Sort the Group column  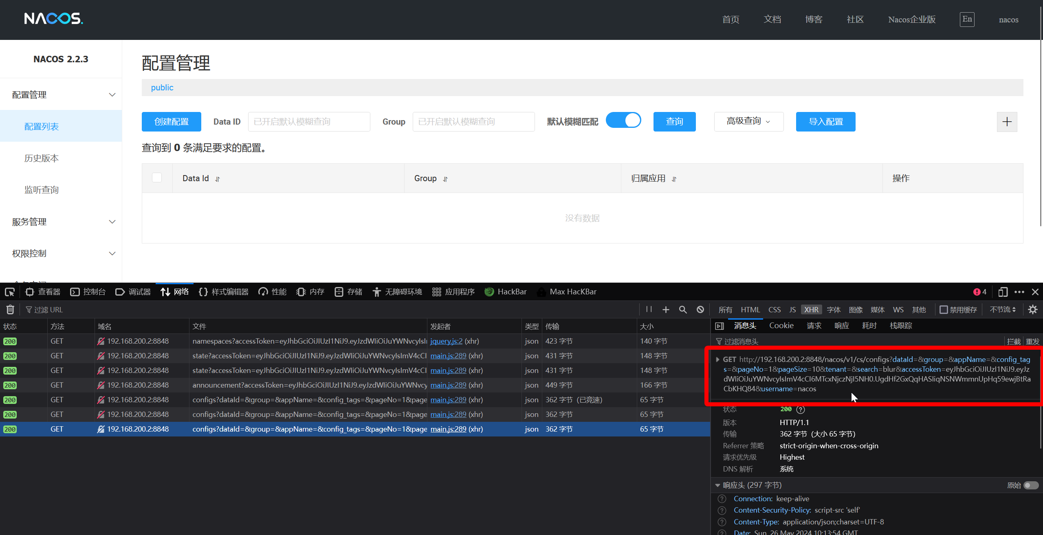tap(445, 179)
